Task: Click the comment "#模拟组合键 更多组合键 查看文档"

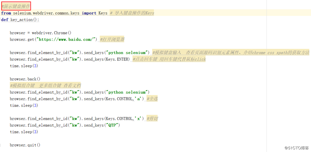Action: pos(45,86)
